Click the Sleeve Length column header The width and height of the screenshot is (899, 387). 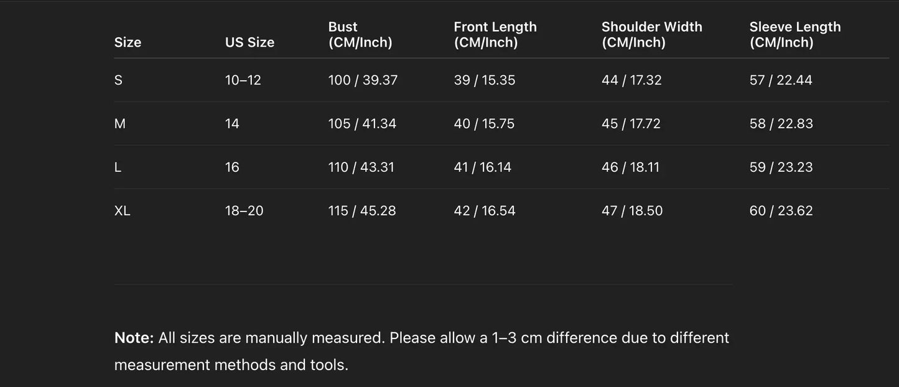coord(794,35)
